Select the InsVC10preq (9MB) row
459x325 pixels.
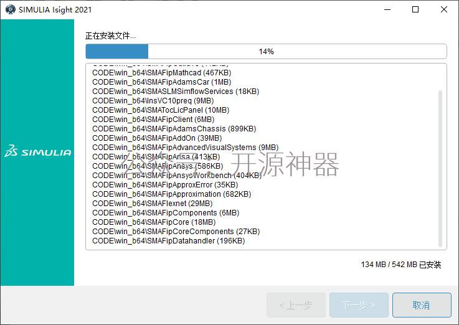(153, 101)
